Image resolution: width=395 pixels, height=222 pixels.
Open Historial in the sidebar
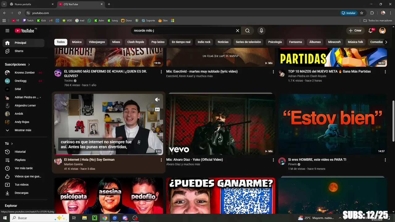click(23, 152)
